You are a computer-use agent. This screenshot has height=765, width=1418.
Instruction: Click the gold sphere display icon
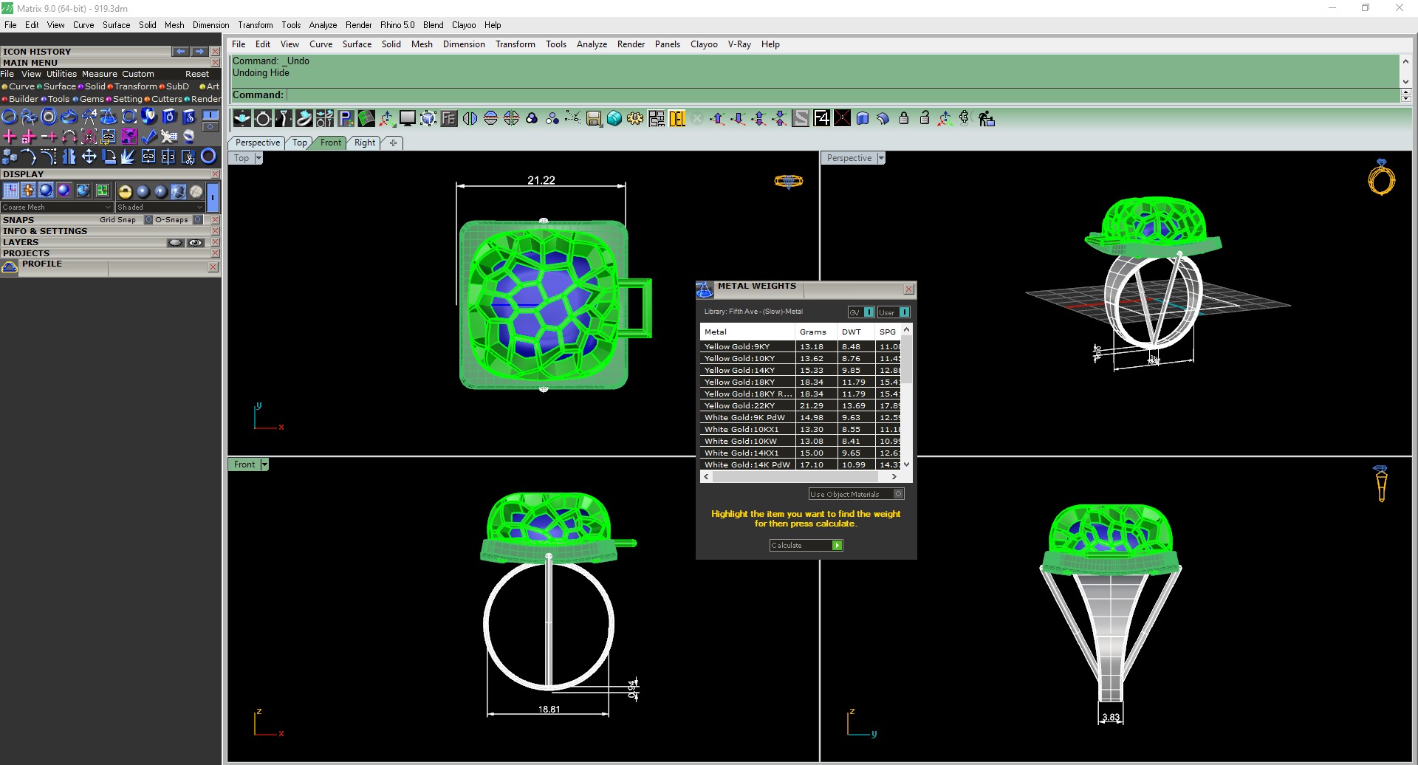click(125, 191)
